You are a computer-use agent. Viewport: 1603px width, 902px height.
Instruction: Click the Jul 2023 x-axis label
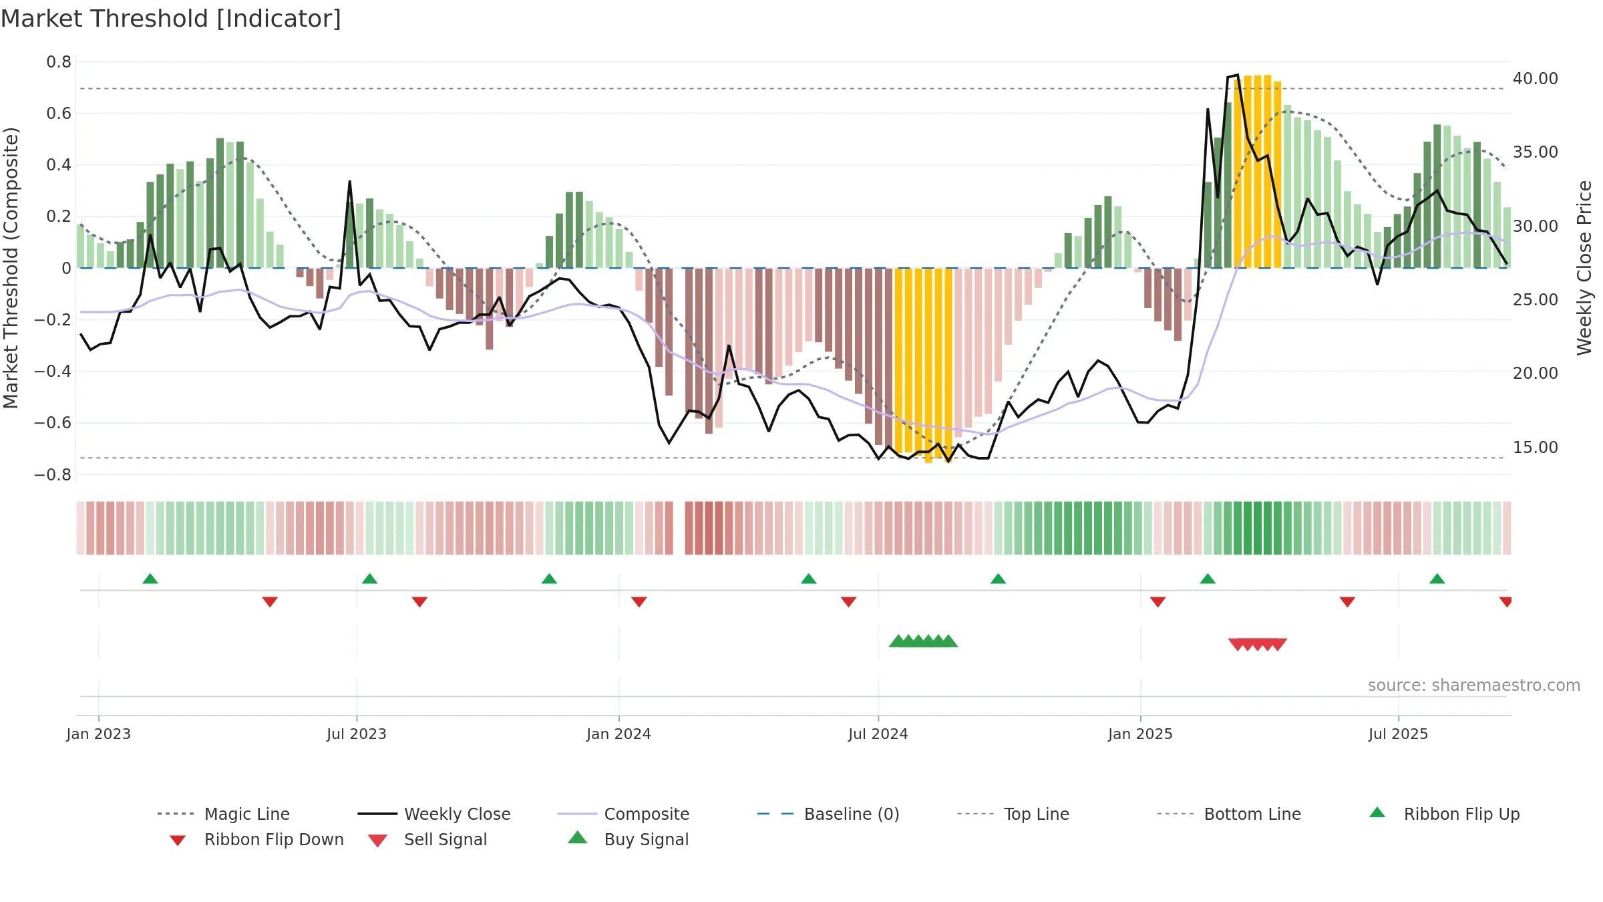(357, 734)
